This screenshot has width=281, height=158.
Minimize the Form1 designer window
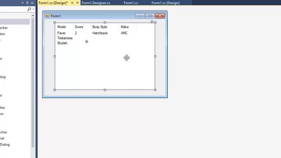[x=140, y=16]
